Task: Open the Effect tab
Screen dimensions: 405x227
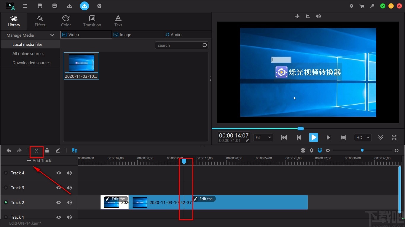Action: point(40,21)
